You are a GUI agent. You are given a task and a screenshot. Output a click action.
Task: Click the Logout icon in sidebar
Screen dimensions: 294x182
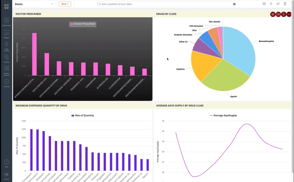6,175
